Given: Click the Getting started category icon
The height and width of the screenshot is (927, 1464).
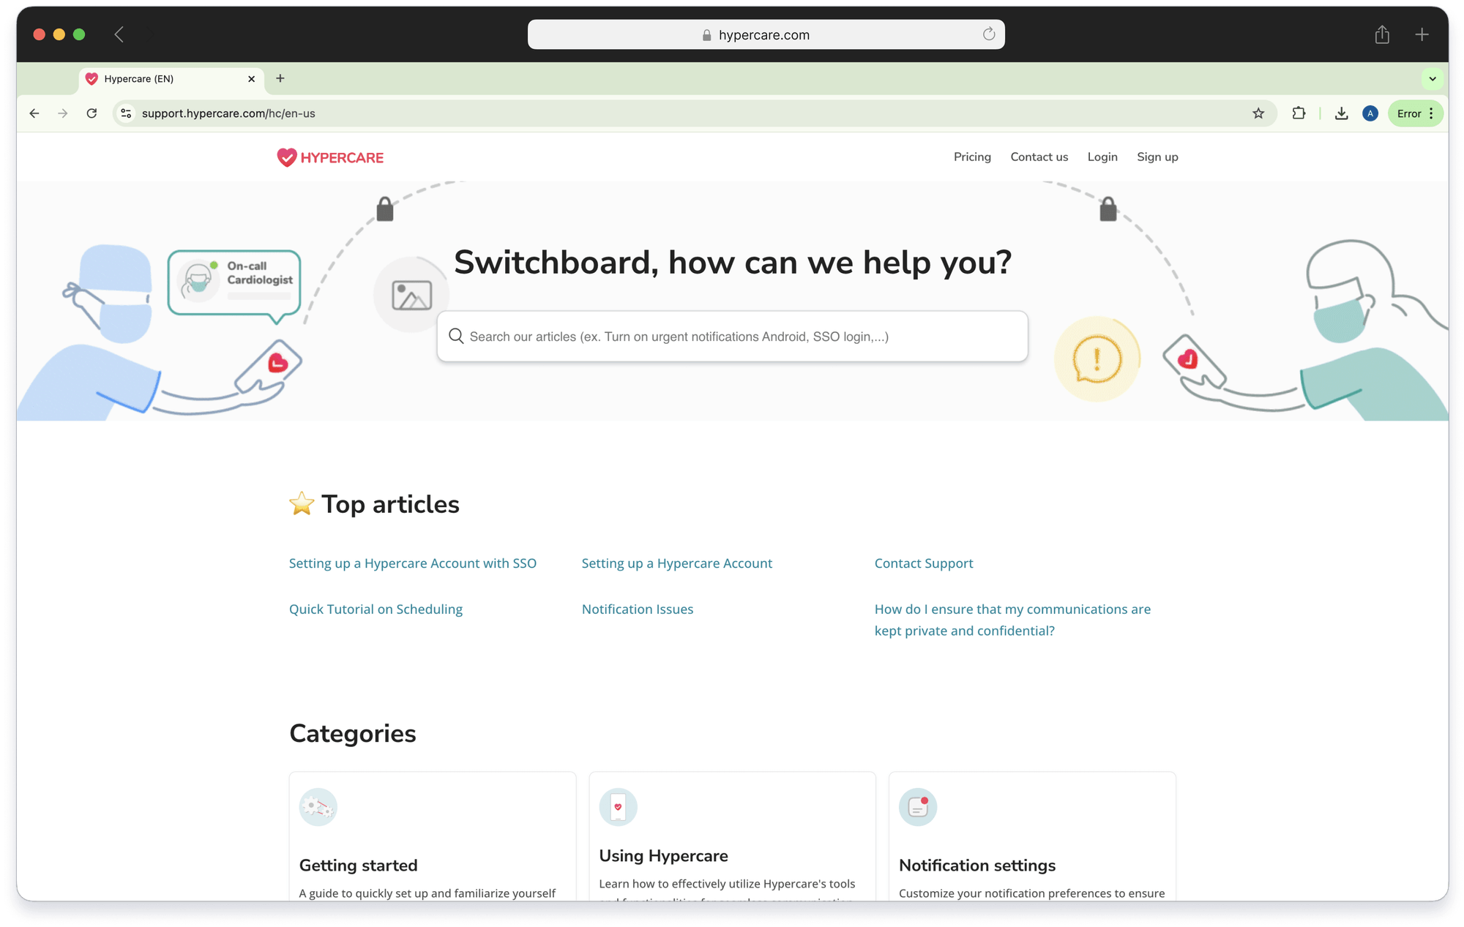Looking at the screenshot, I should [318, 807].
